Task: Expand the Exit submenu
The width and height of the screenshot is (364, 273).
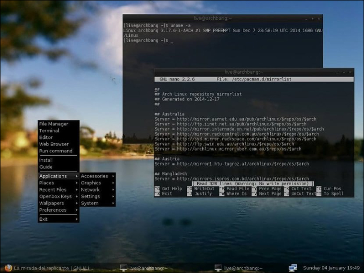Action: click(x=58, y=219)
